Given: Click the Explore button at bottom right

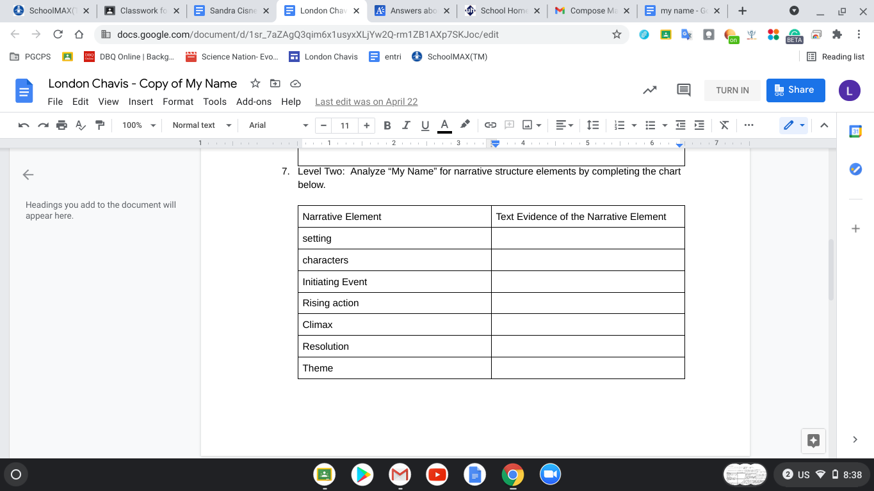Looking at the screenshot, I should click(814, 440).
